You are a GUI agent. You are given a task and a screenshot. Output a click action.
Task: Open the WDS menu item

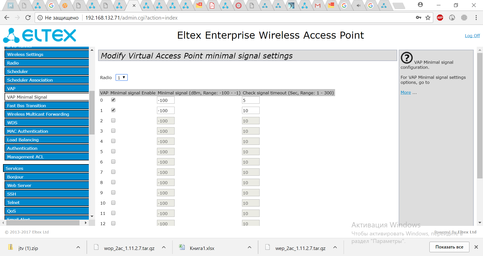click(47, 123)
